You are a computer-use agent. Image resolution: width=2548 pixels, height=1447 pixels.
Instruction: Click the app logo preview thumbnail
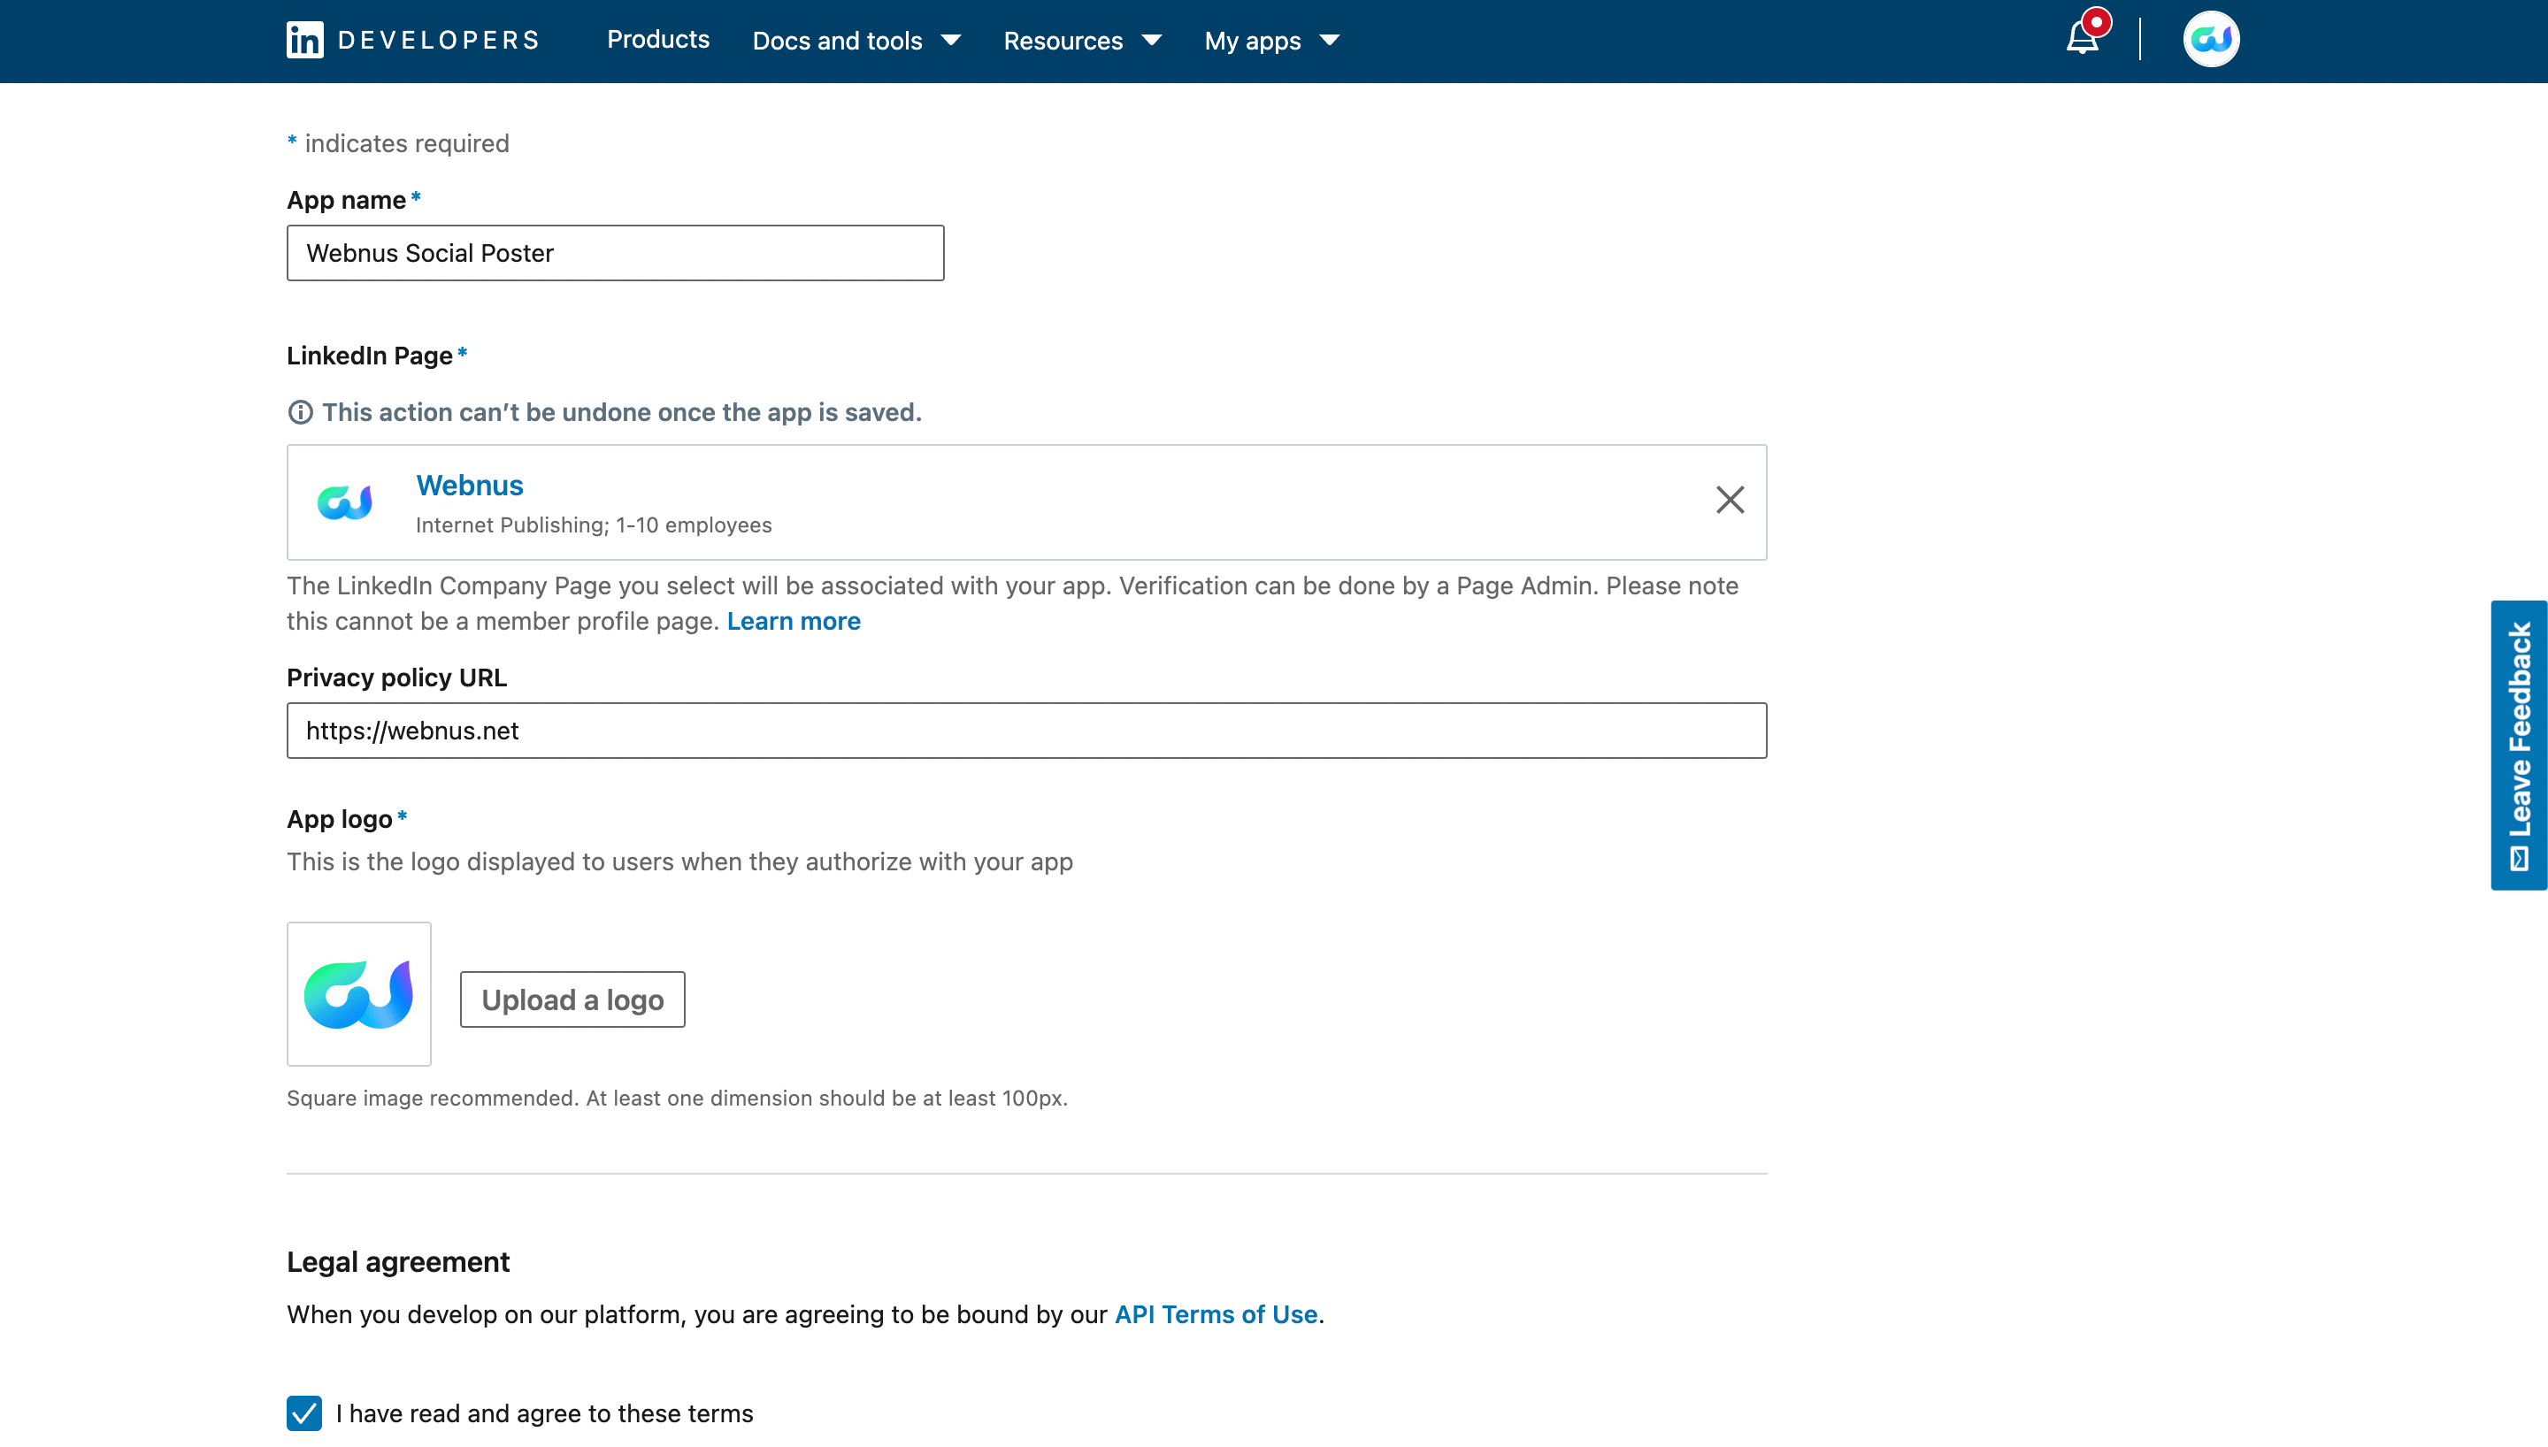(x=358, y=994)
